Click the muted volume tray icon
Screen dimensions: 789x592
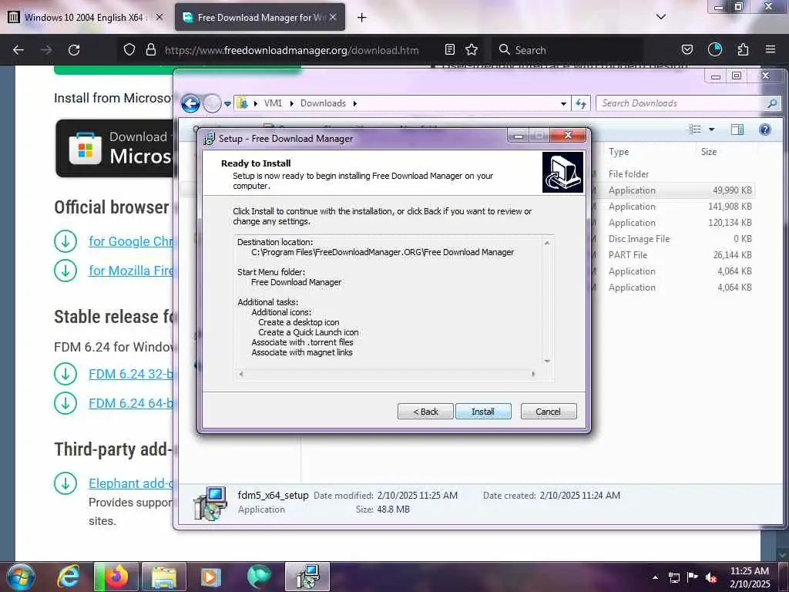711,577
